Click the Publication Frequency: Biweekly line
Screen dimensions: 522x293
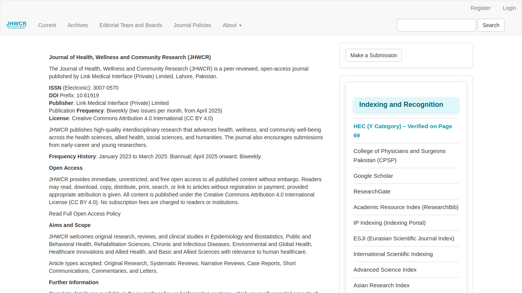tap(136, 111)
